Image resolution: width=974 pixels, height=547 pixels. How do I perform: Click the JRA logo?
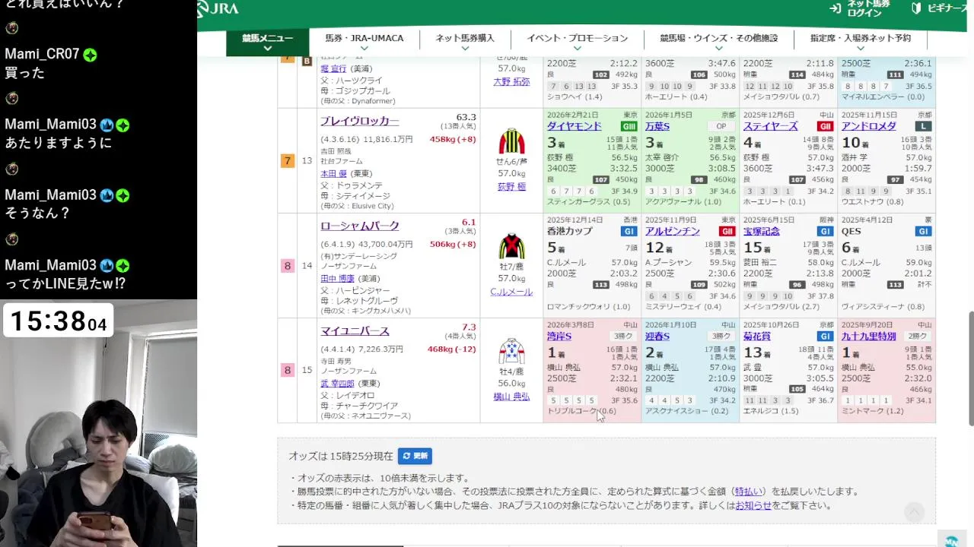coord(217,8)
